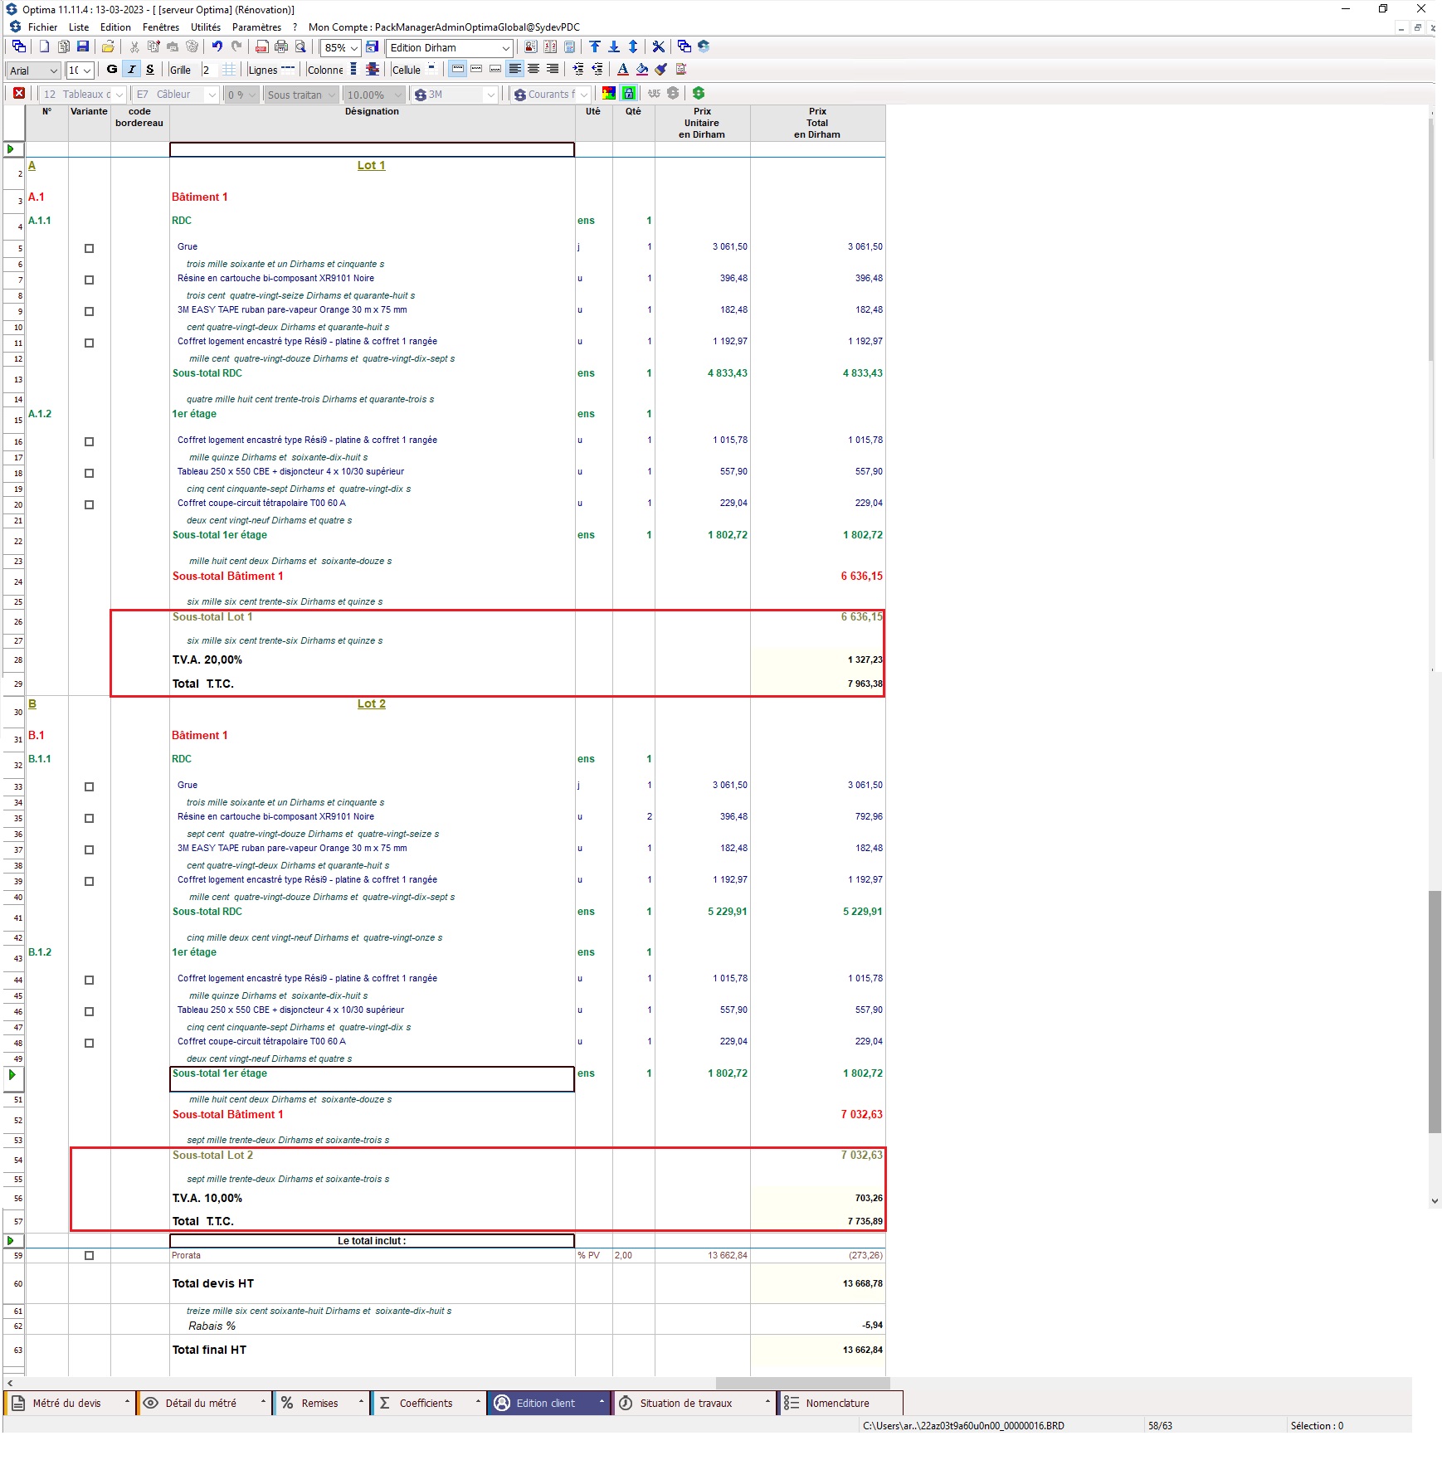Undo the last action
The image size is (1442, 1460).
tap(217, 47)
